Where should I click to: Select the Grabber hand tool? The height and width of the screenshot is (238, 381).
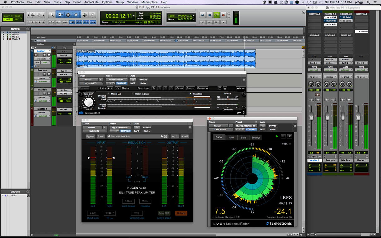(76, 15)
